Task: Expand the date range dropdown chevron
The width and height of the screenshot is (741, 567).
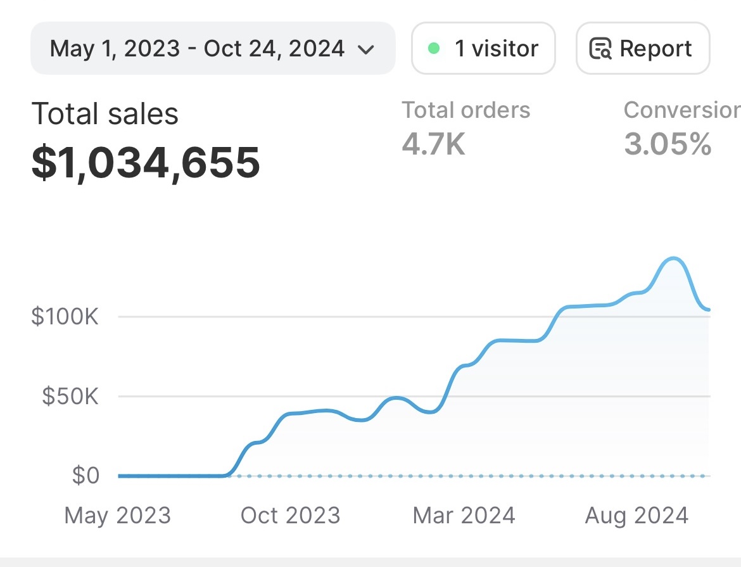Action: click(366, 49)
